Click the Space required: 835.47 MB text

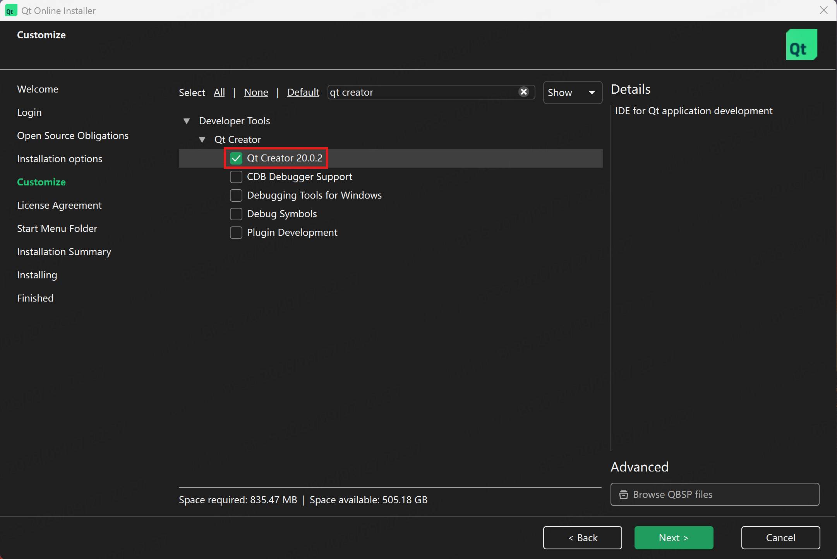point(238,500)
